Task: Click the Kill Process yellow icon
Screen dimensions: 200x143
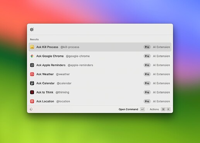Action: 32,47
